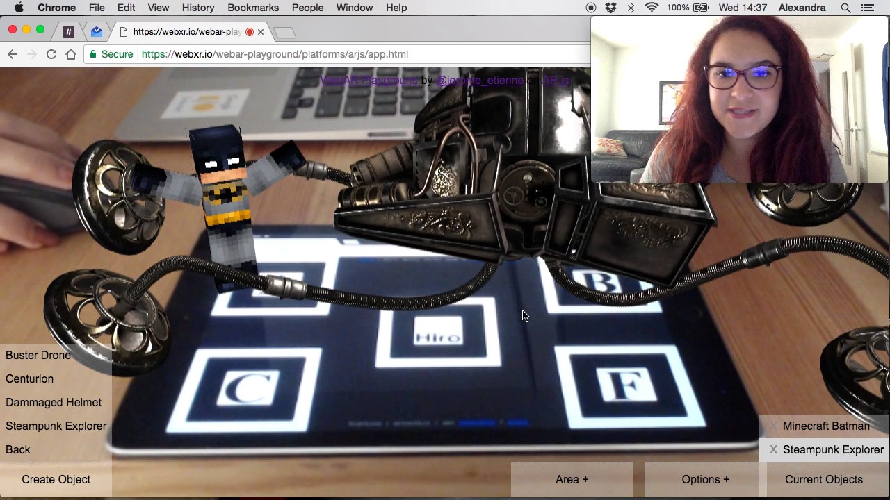Image resolution: width=890 pixels, height=500 pixels.
Task: Open a new browser tab
Action: coord(284,33)
